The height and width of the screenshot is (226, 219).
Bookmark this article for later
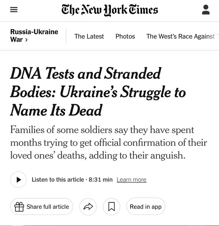click(x=111, y=207)
